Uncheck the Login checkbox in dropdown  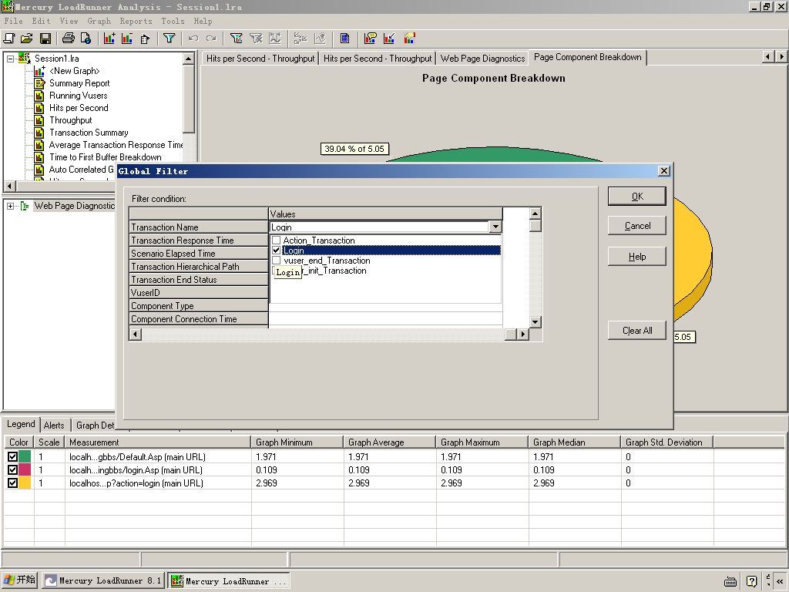277,251
